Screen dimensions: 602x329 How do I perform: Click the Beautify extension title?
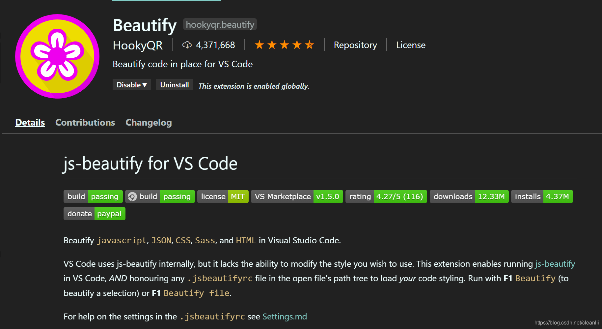145,25
